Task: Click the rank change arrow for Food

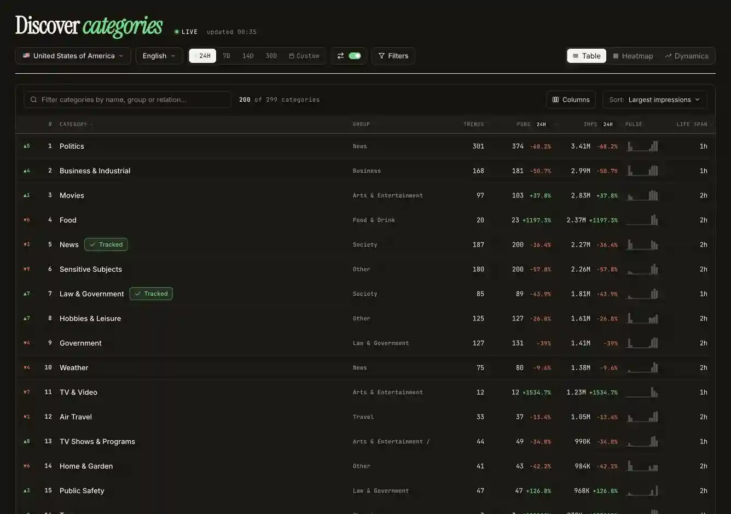Action: coord(27,220)
